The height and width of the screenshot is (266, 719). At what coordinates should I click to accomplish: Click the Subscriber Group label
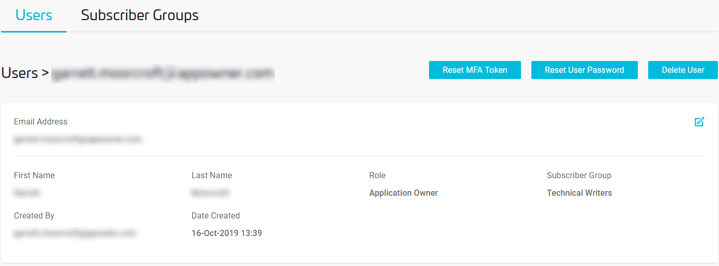[x=579, y=176]
